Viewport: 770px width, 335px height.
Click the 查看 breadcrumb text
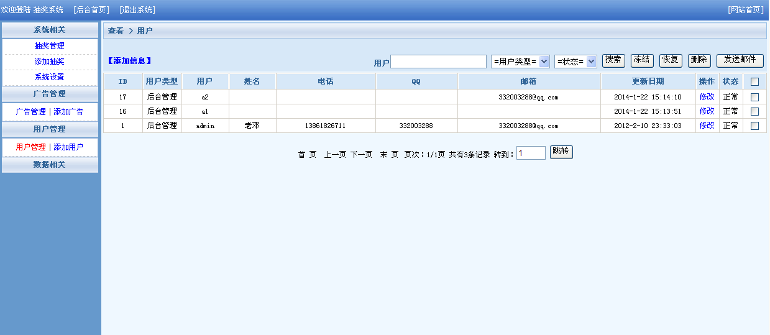coord(116,30)
